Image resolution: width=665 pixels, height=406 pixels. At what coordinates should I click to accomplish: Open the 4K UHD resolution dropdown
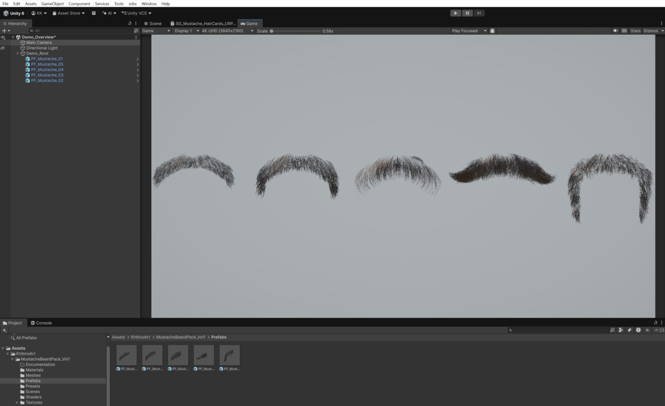pos(227,31)
